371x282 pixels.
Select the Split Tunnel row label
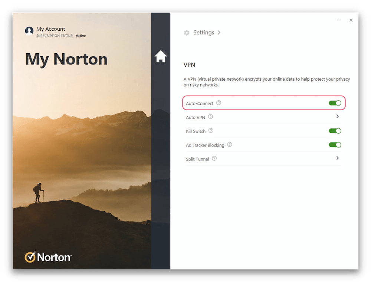point(197,159)
